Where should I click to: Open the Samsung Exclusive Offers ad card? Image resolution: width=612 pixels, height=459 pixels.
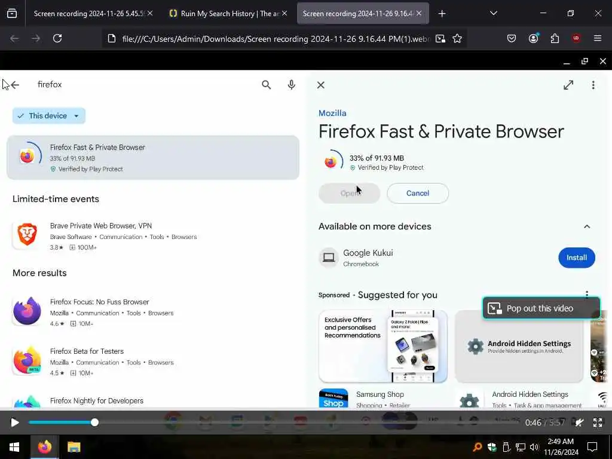point(383,346)
